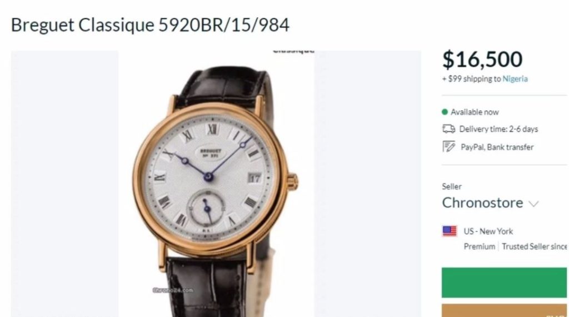Click the payment methods pen icon

(448, 147)
